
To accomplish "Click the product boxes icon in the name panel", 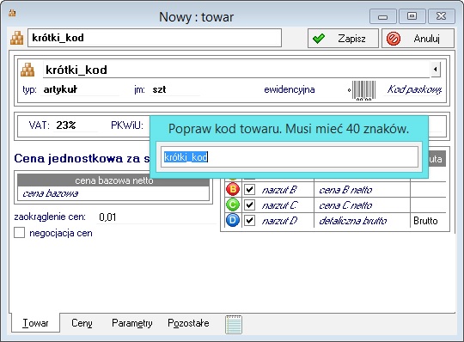I will click(x=27, y=70).
